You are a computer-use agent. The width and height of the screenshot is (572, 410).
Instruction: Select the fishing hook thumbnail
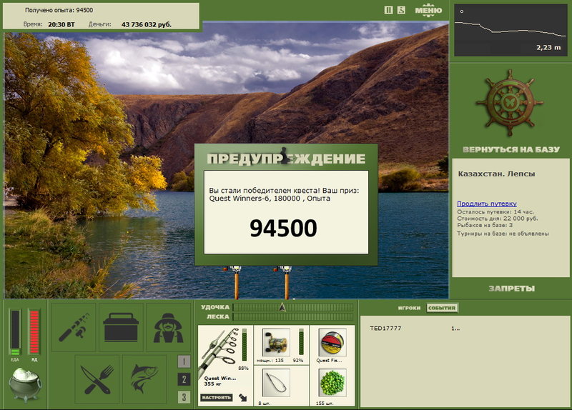276,383
